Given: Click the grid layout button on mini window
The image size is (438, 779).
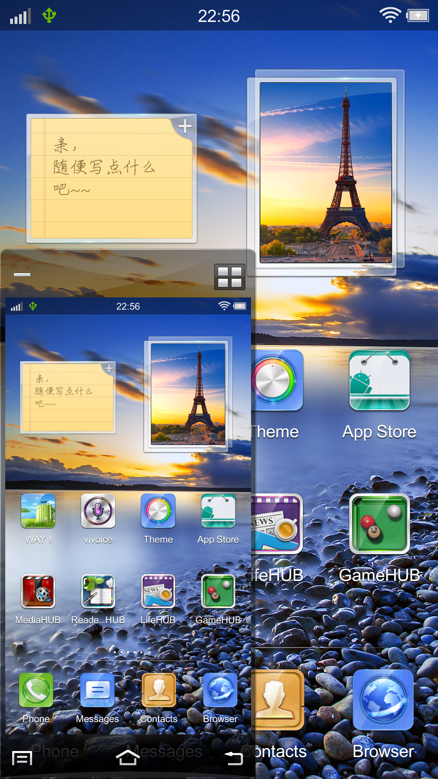Looking at the screenshot, I should [230, 277].
